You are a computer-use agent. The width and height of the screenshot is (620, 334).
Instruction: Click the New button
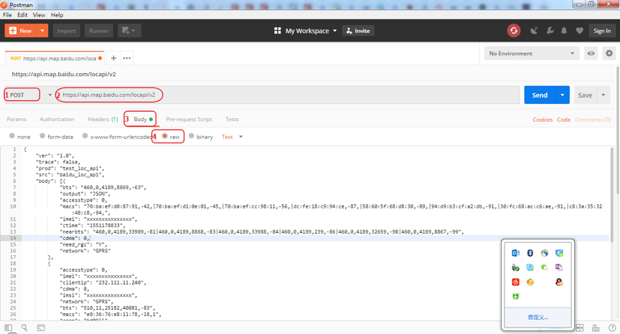(x=21, y=31)
